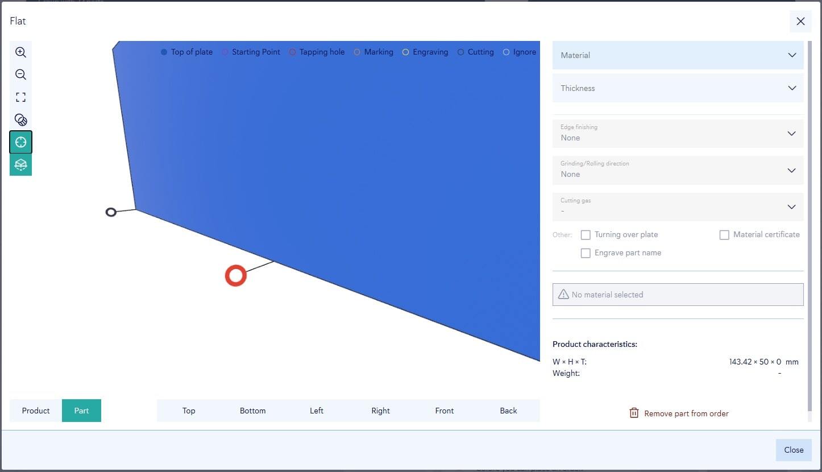The image size is (822, 472).
Task: Click the zoom out magnifier icon
Action: [x=20, y=74]
